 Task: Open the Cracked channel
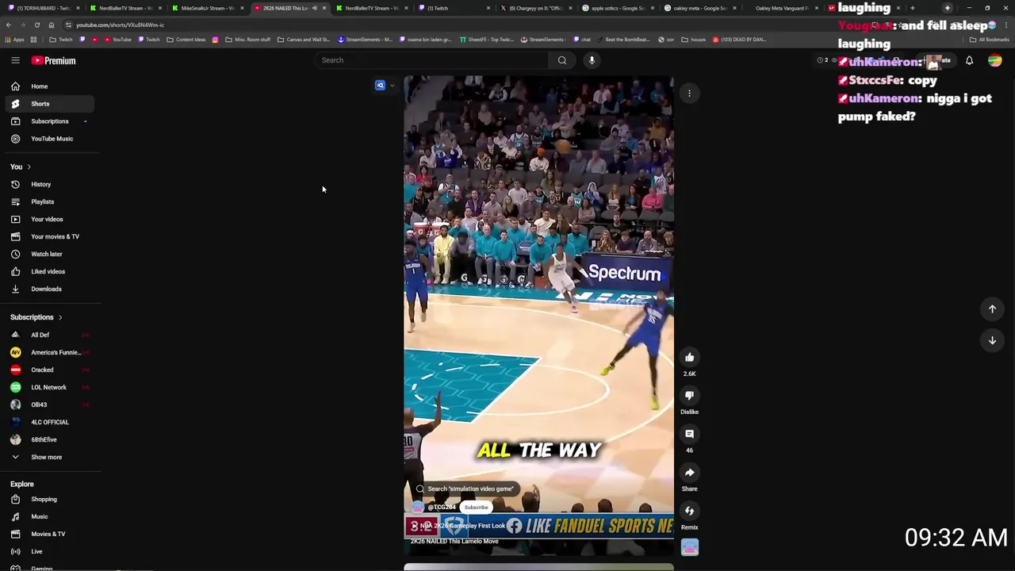click(50, 370)
